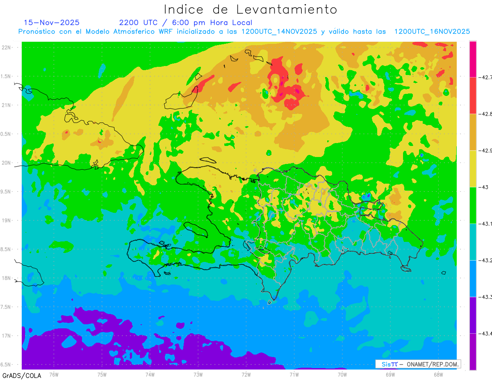Click the "-43" color bar value
The image size is (492, 380).
[483, 187]
